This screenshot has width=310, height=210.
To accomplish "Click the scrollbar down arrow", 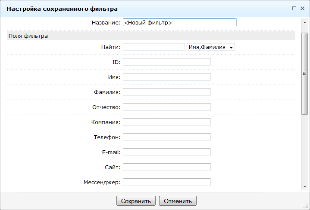I will tap(304, 186).
